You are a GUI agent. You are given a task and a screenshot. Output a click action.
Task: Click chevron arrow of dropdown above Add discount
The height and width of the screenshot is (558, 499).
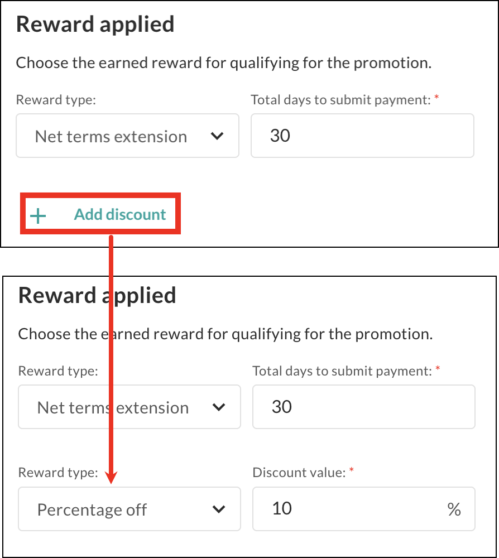click(218, 136)
